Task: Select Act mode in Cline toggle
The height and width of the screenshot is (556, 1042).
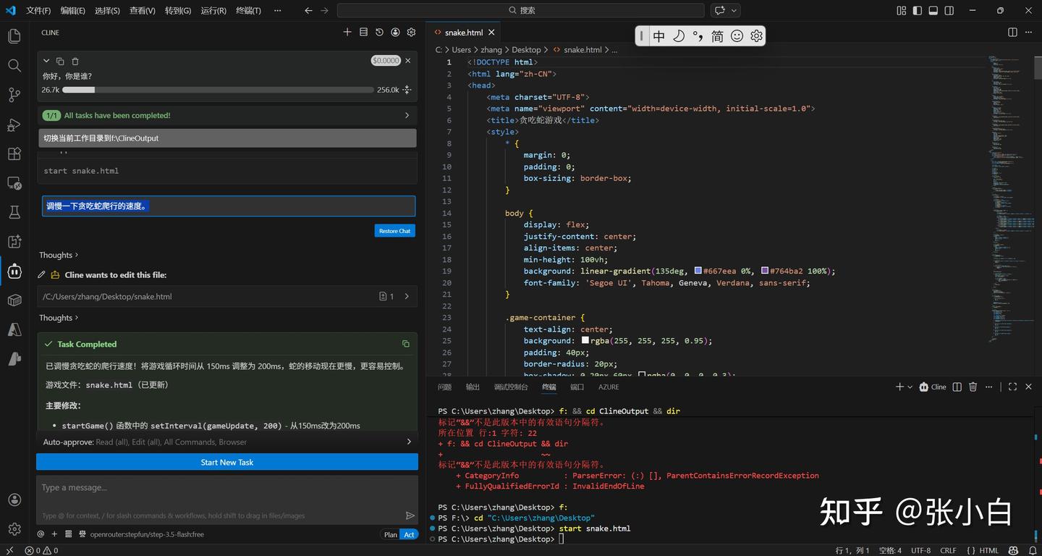Action: [x=409, y=534]
